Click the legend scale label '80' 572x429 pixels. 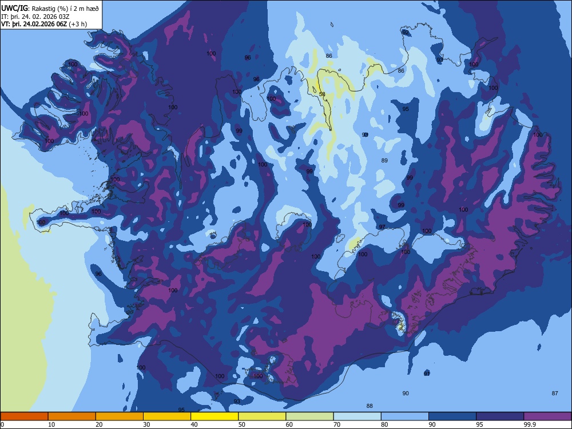384,424
